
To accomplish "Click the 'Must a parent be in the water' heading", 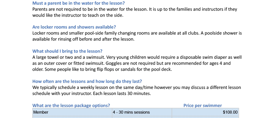I will point(79,3).
